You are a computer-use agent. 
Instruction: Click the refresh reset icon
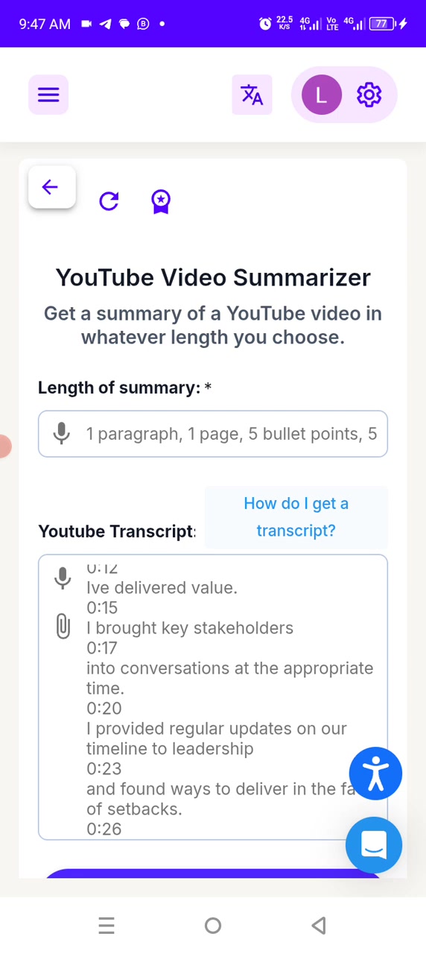pyautogui.click(x=109, y=201)
